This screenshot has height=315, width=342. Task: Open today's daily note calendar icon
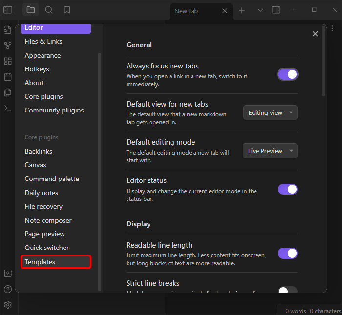[7, 77]
